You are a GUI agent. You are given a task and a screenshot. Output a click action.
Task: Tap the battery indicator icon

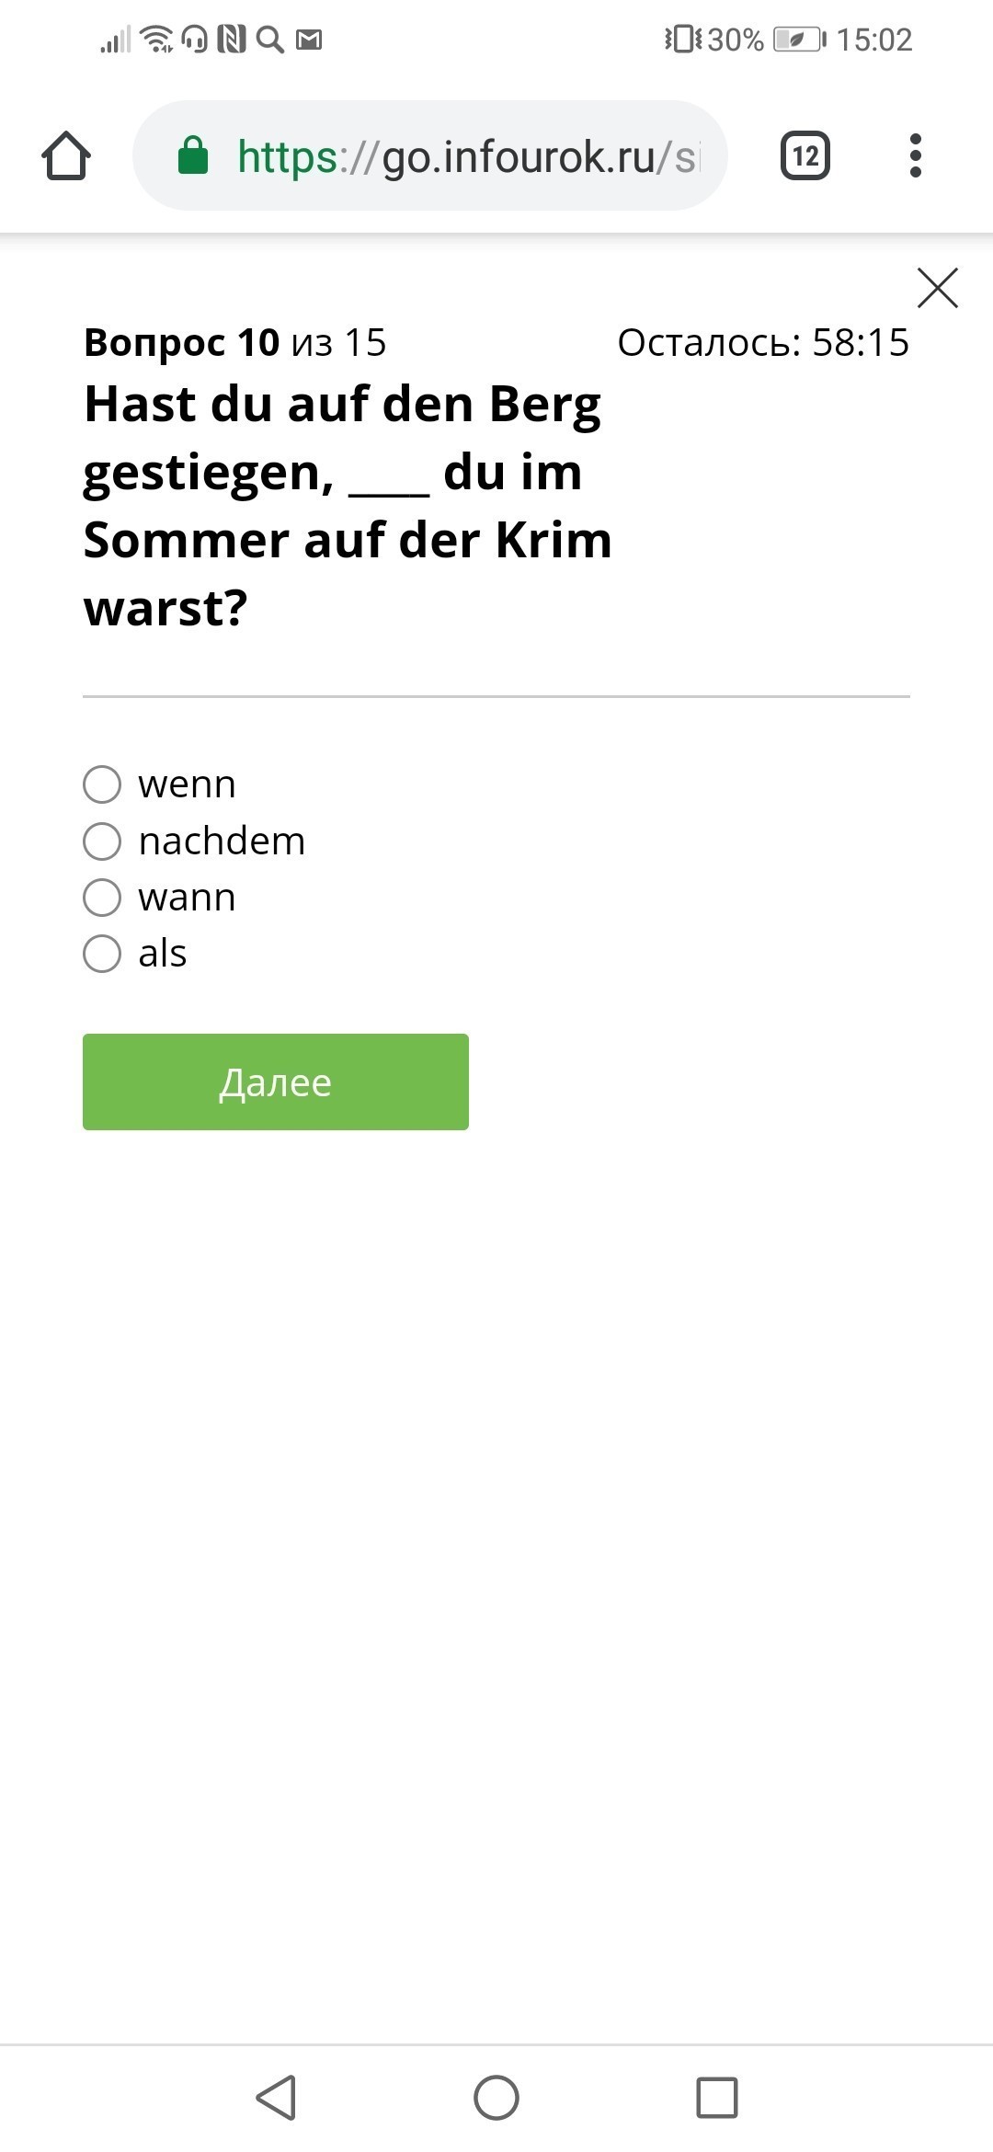[798, 40]
